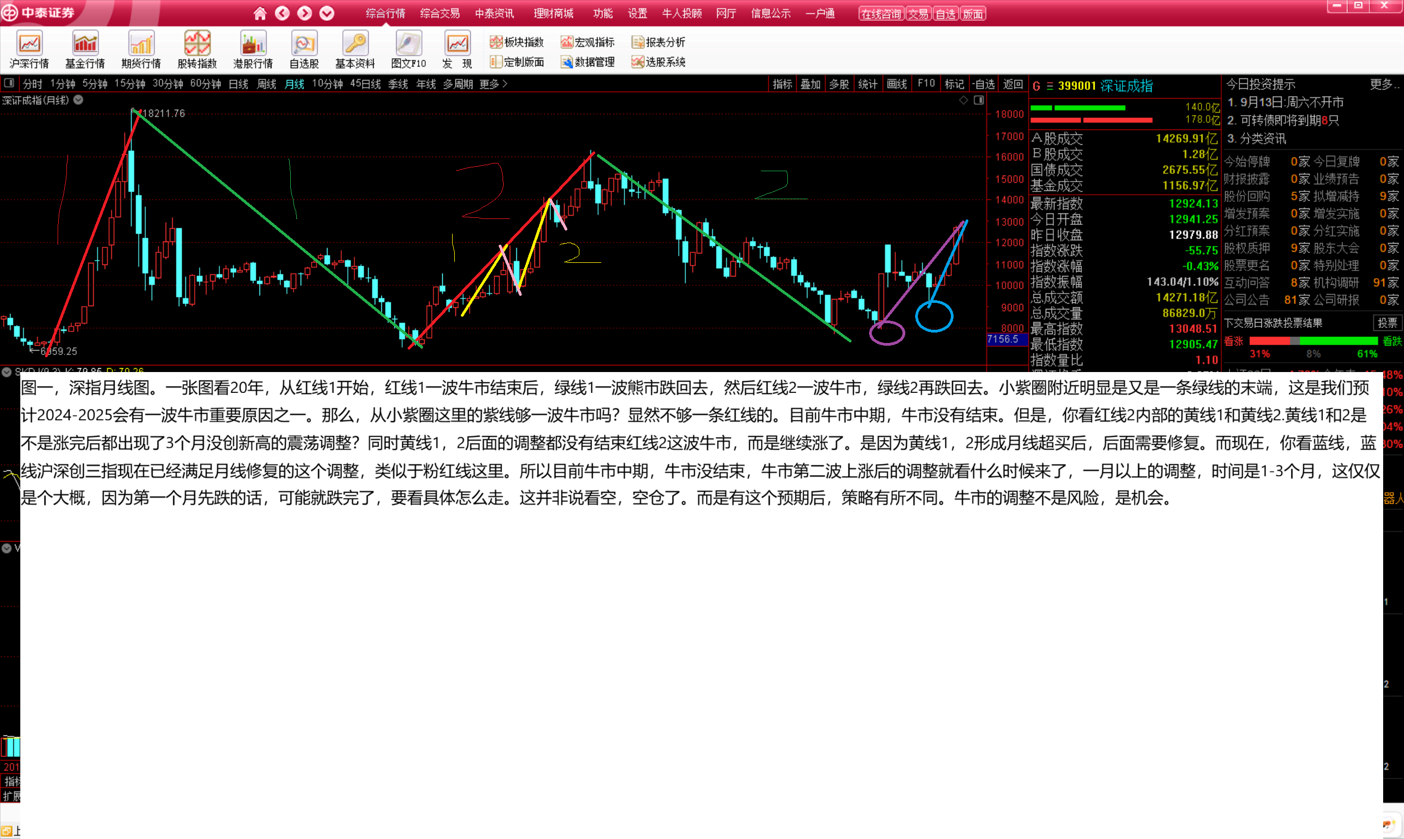Open 自选股 watchlist icon

coord(304,44)
